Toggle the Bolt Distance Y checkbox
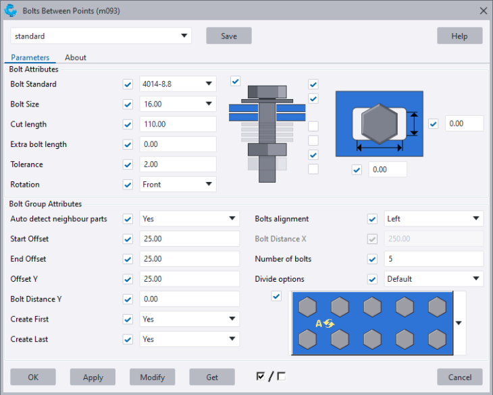The height and width of the screenshot is (395, 493). (128, 299)
